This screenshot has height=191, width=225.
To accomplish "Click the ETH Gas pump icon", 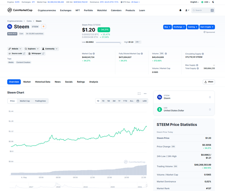I will (x=122, y=2).
